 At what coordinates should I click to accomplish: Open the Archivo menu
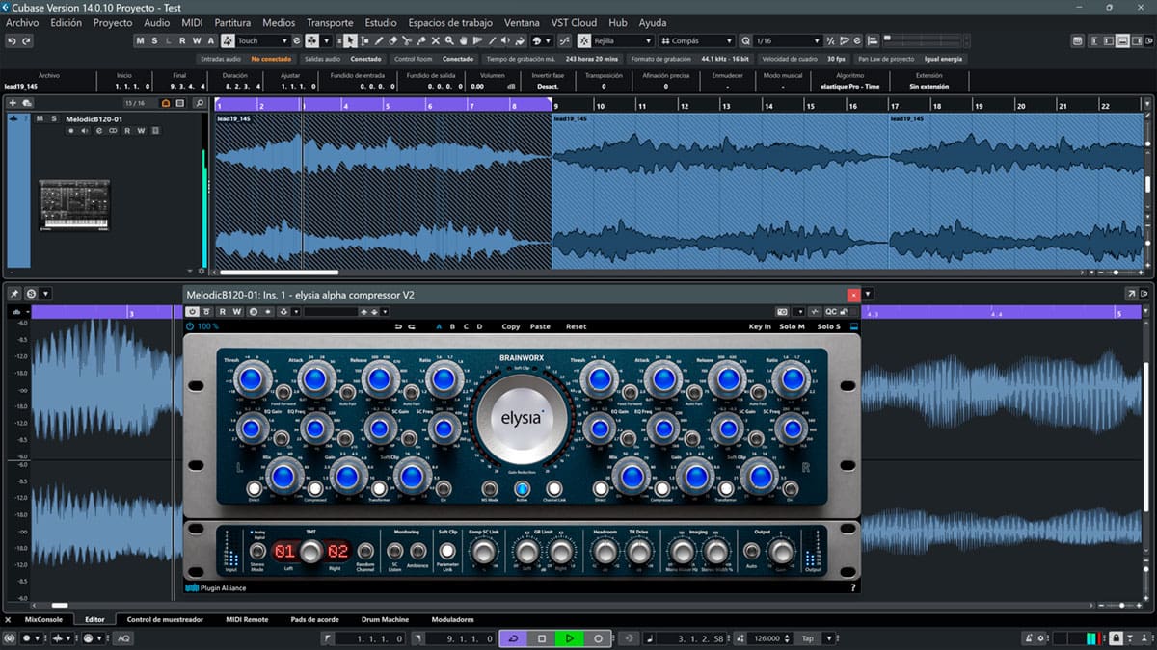[x=22, y=22]
